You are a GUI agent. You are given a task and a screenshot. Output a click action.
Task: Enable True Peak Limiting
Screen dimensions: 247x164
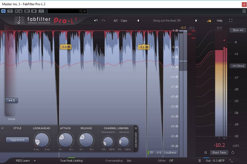click(x=71, y=161)
